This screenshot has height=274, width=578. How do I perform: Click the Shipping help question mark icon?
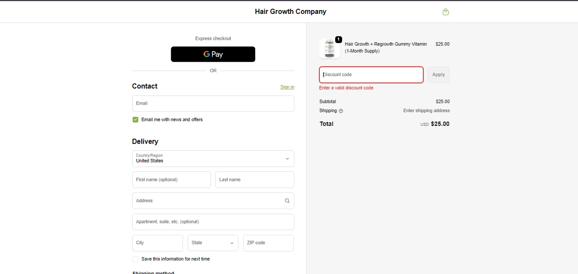(x=341, y=111)
